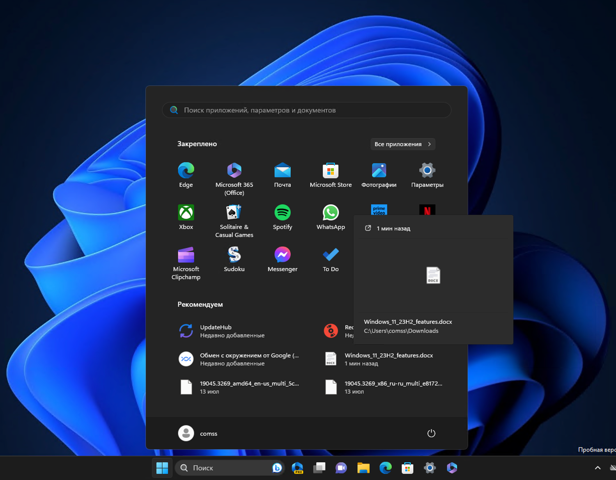Open the comss user account menu
616x480 pixels.
click(x=198, y=433)
